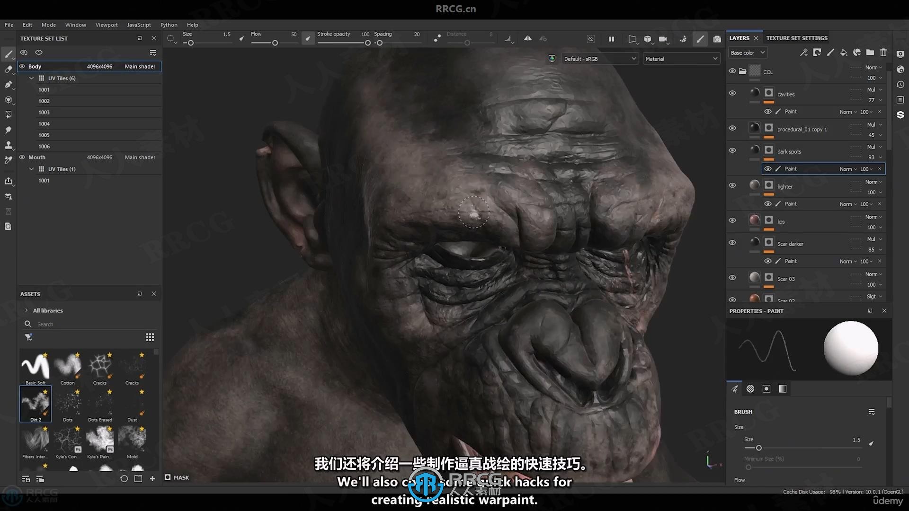Open the Python menu
This screenshot has height=511, width=909.
tap(169, 25)
